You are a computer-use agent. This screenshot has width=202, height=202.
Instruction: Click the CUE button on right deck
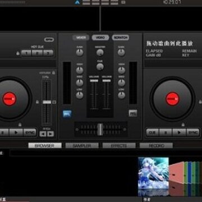(x=152, y=132)
